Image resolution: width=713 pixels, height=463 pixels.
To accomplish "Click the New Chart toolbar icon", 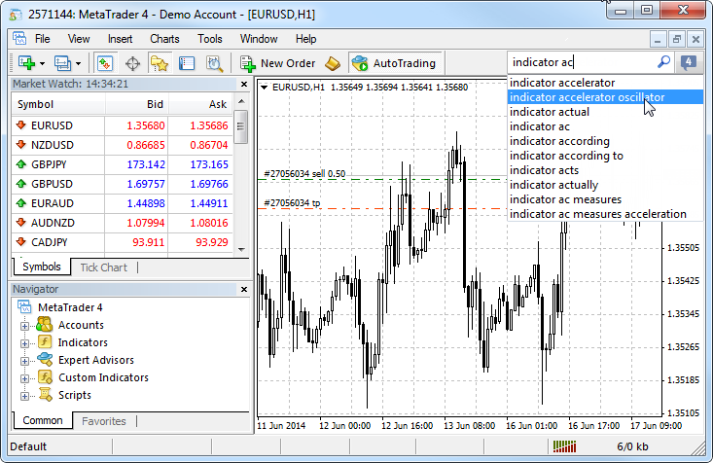I will coord(26,63).
